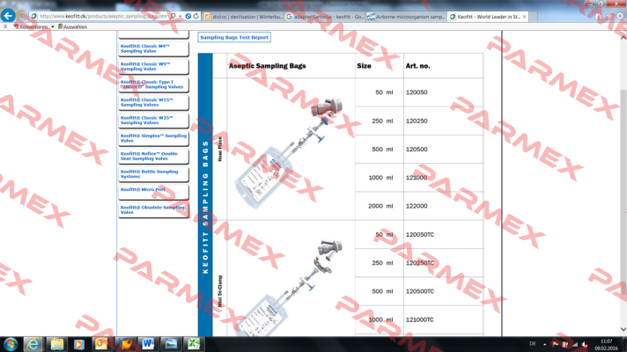627x352 pixels.
Task: Click the browser Home icon
Action: [598, 16]
